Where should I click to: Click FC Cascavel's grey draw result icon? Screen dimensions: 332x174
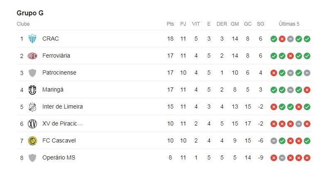pyautogui.click(x=274, y=141)
